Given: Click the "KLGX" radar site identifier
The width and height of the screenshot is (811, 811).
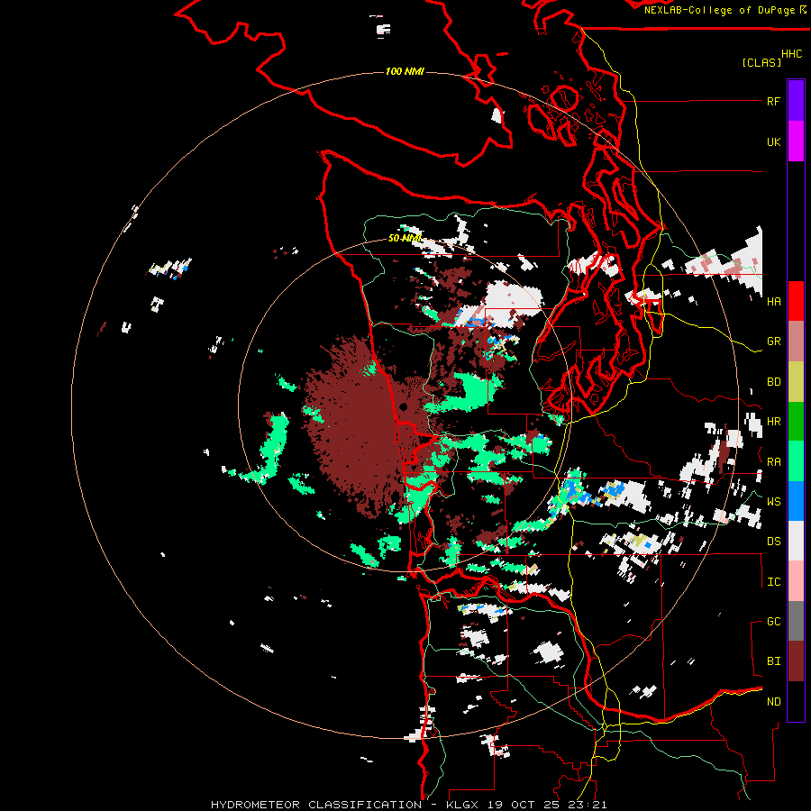Looking at the screenshot, I should pyautogui.click(x=460, y=805).
